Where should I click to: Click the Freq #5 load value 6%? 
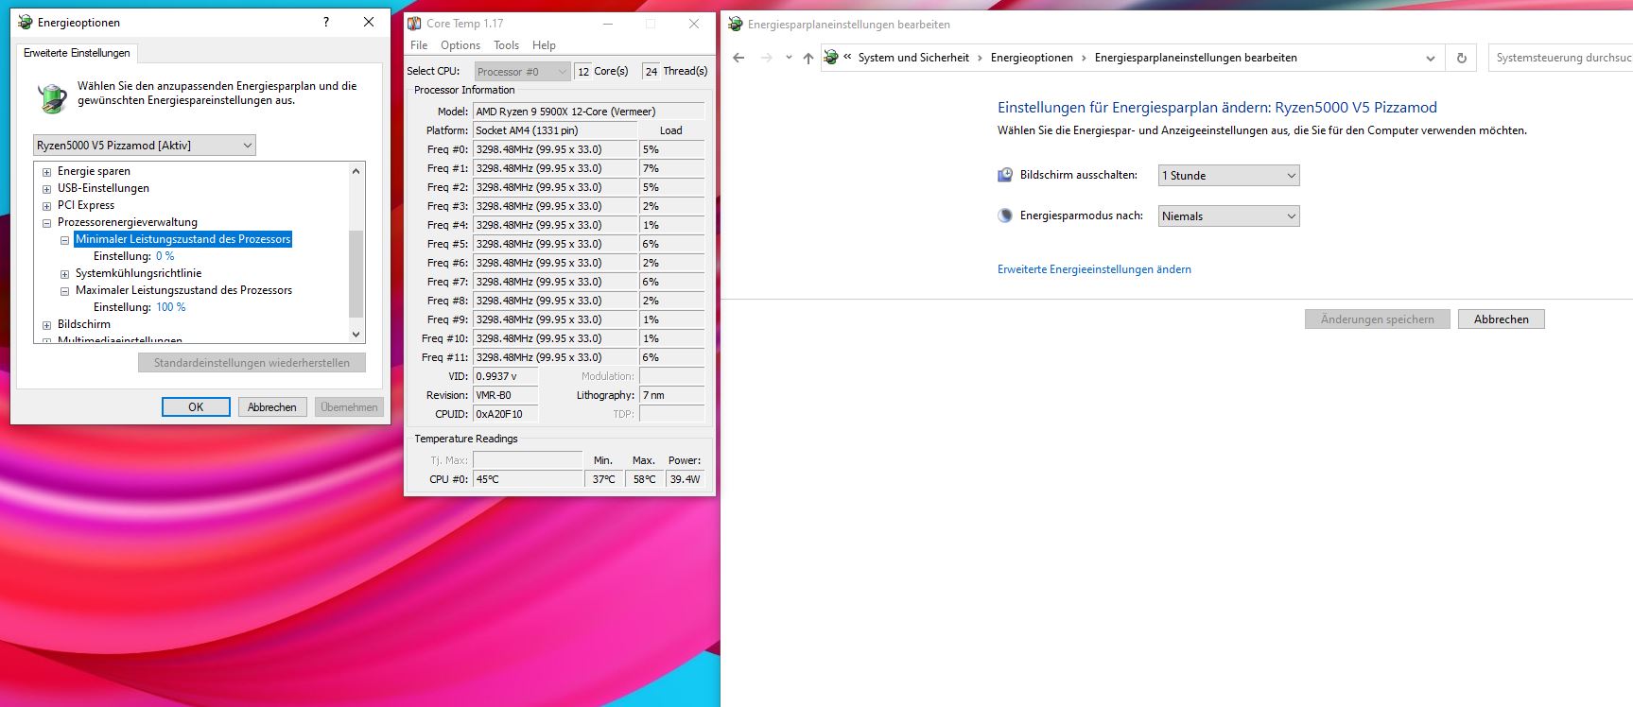(x=671, y=244)
